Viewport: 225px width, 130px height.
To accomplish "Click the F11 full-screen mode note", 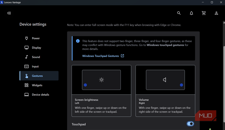I will 124,25.
